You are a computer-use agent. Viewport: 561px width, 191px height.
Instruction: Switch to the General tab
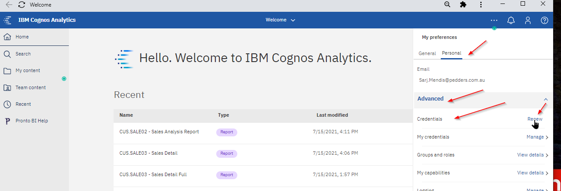coord(427,53)
